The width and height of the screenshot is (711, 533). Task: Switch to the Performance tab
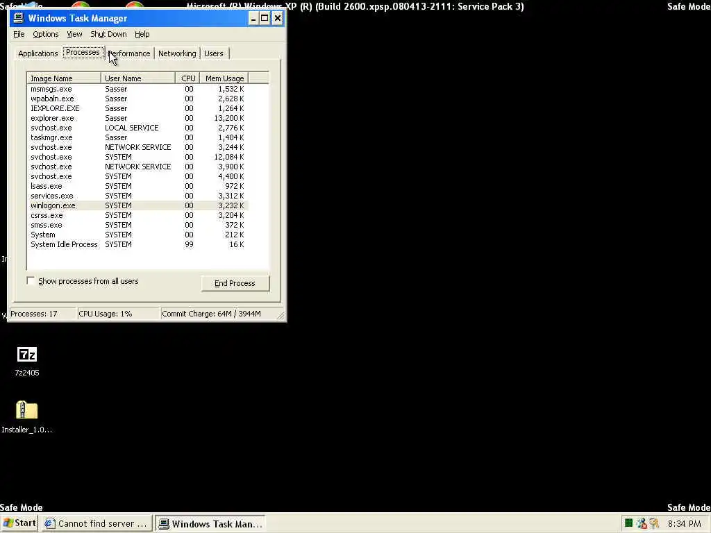(129, 53)
